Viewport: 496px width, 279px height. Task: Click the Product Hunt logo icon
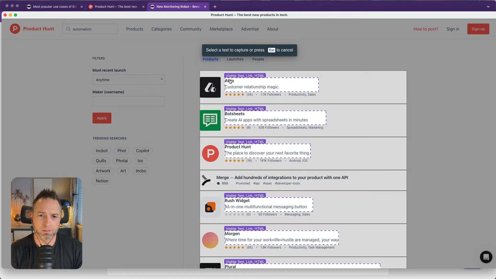[x=15, y=29]
